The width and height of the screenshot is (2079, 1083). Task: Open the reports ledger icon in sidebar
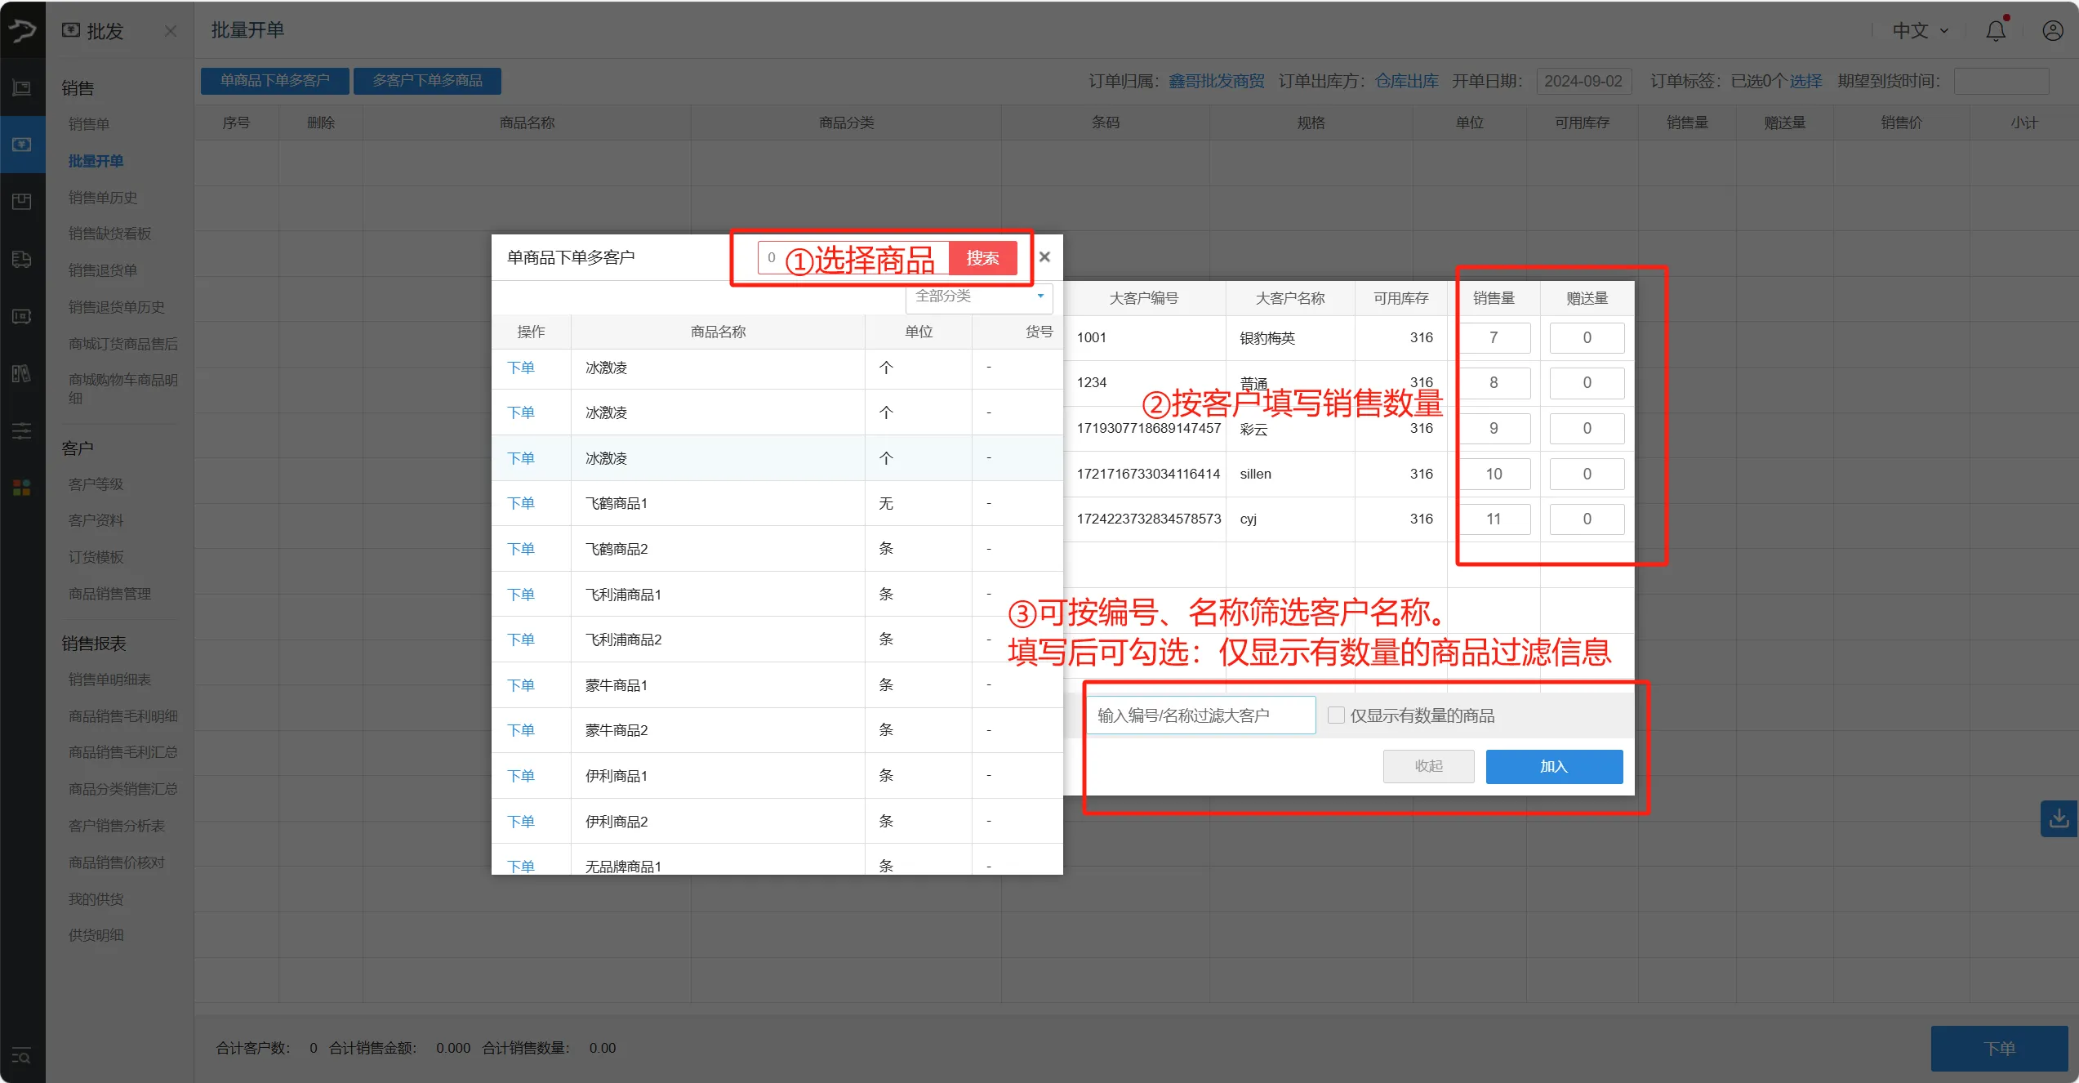click(21, 373)
